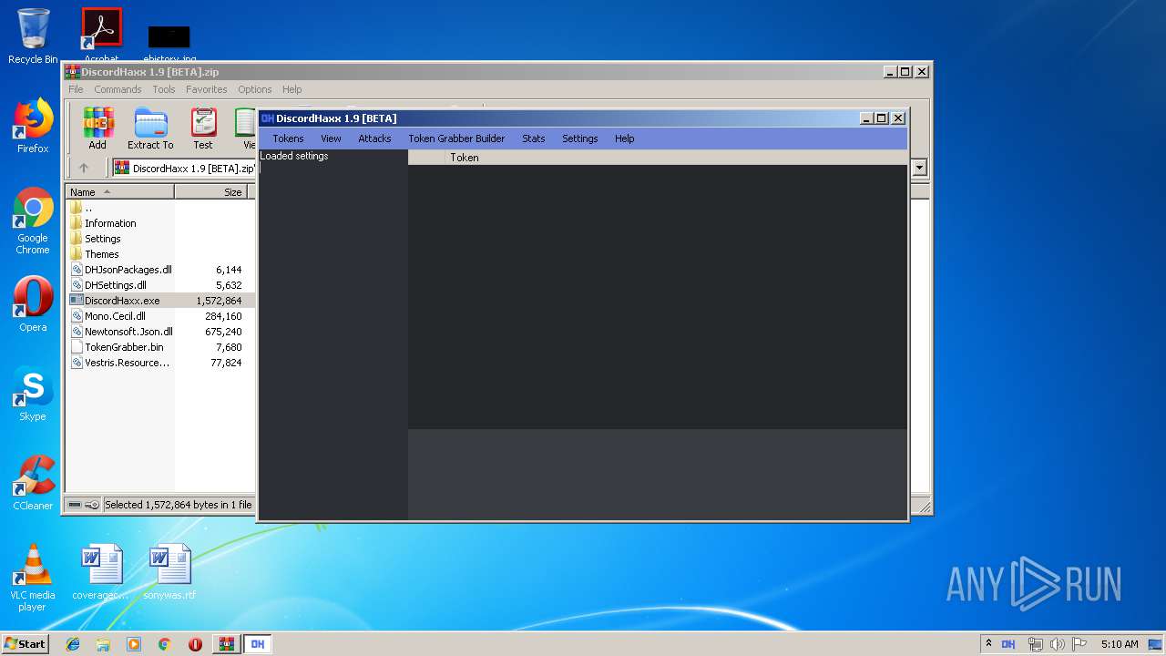1166x656 pixels.
Task: Select the CCleaner desktop shortcut
Action: (33, 483)
